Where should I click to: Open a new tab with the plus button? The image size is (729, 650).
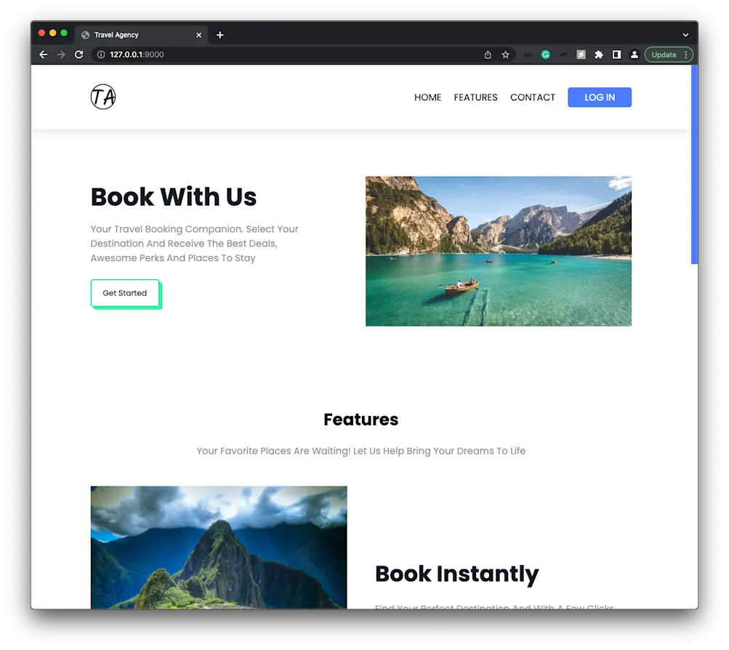click(x=219, y=34)
